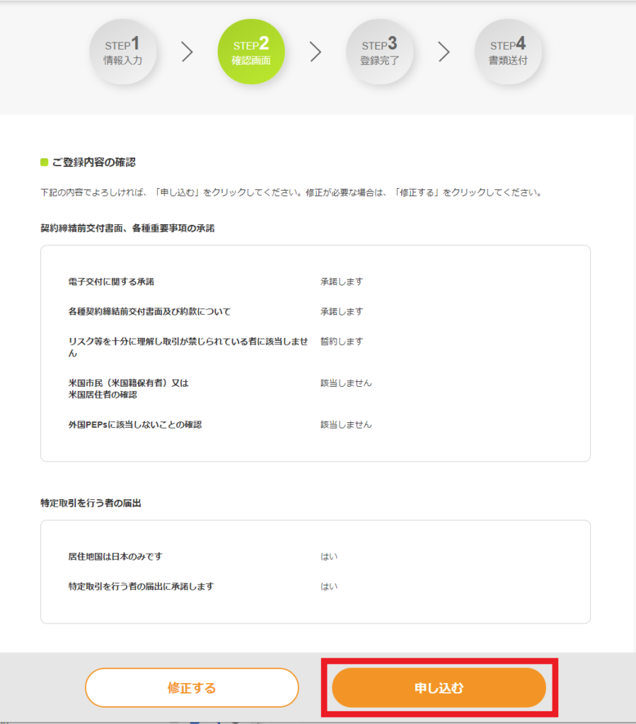Submit with the orange 申し込む button
The image size is (636, 724).
439,687
